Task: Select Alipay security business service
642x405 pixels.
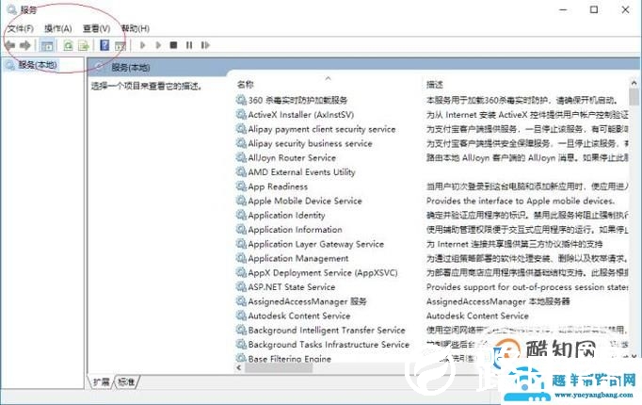Action: tap(310, 143)
